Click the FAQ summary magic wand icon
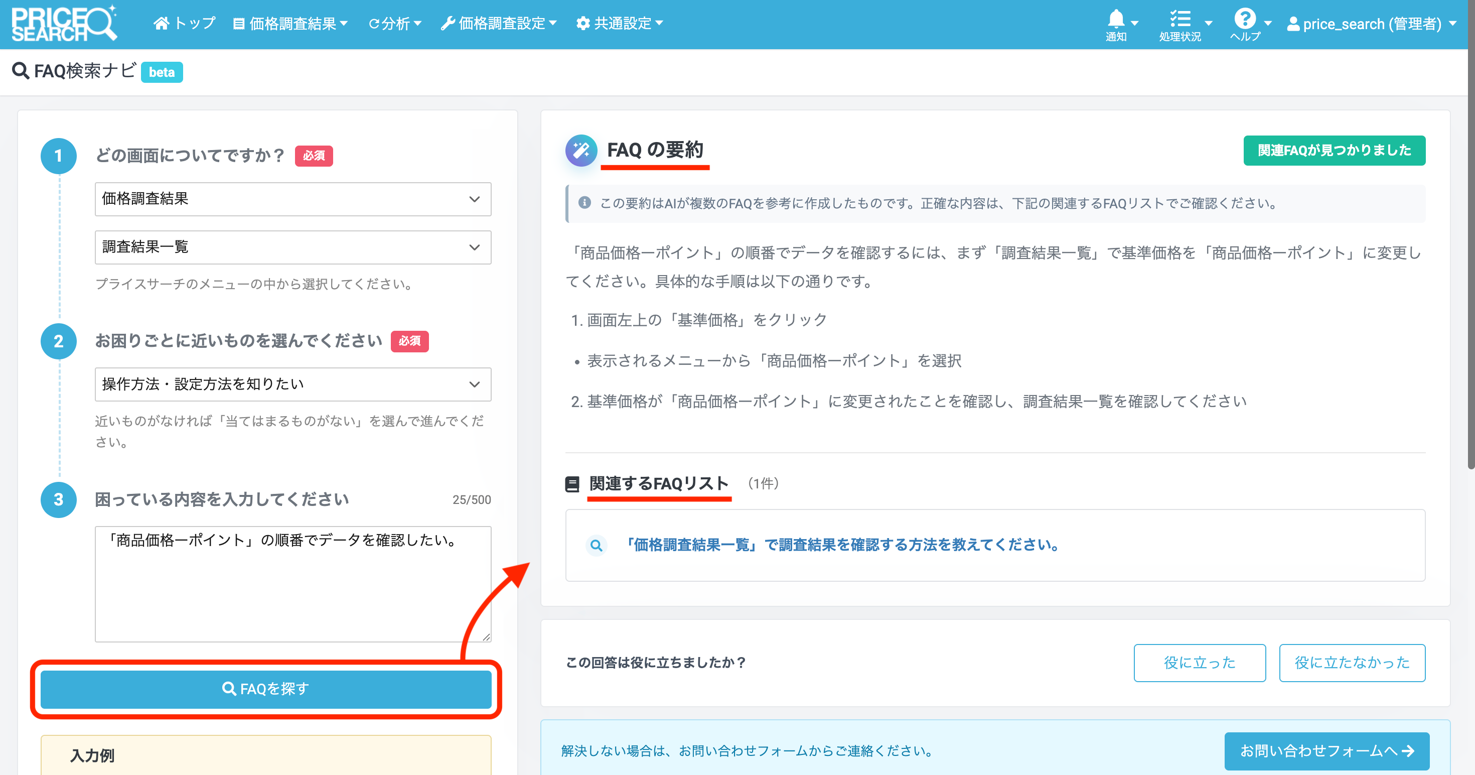 tap(581, 151)
